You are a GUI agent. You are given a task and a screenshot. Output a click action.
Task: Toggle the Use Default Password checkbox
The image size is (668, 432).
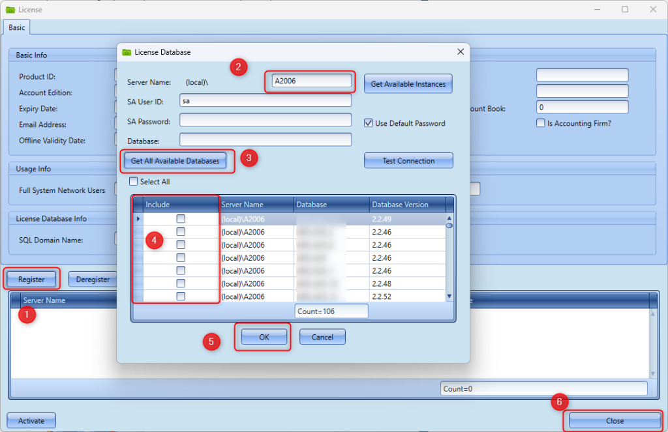pyautogui.click(x=369, y=123)
